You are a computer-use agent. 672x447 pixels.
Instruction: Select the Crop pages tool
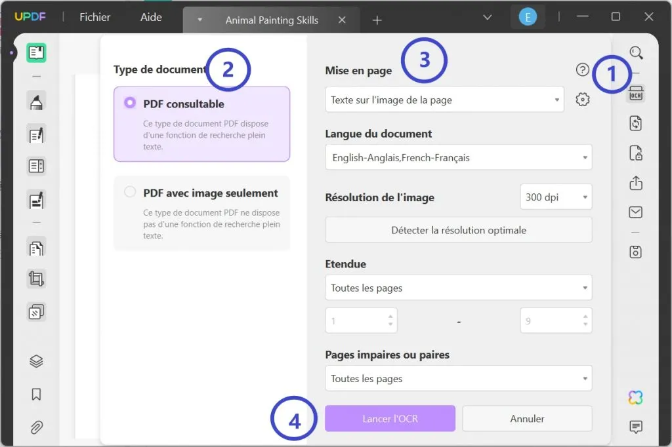37,279
